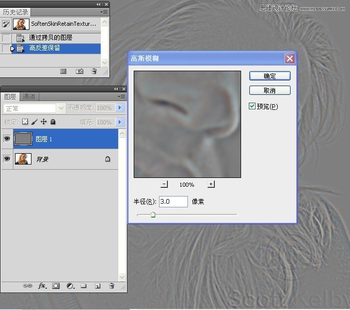Screen dimensions: 350x310
Task: Add layer mask icon
Action: [x=56, y=286]
